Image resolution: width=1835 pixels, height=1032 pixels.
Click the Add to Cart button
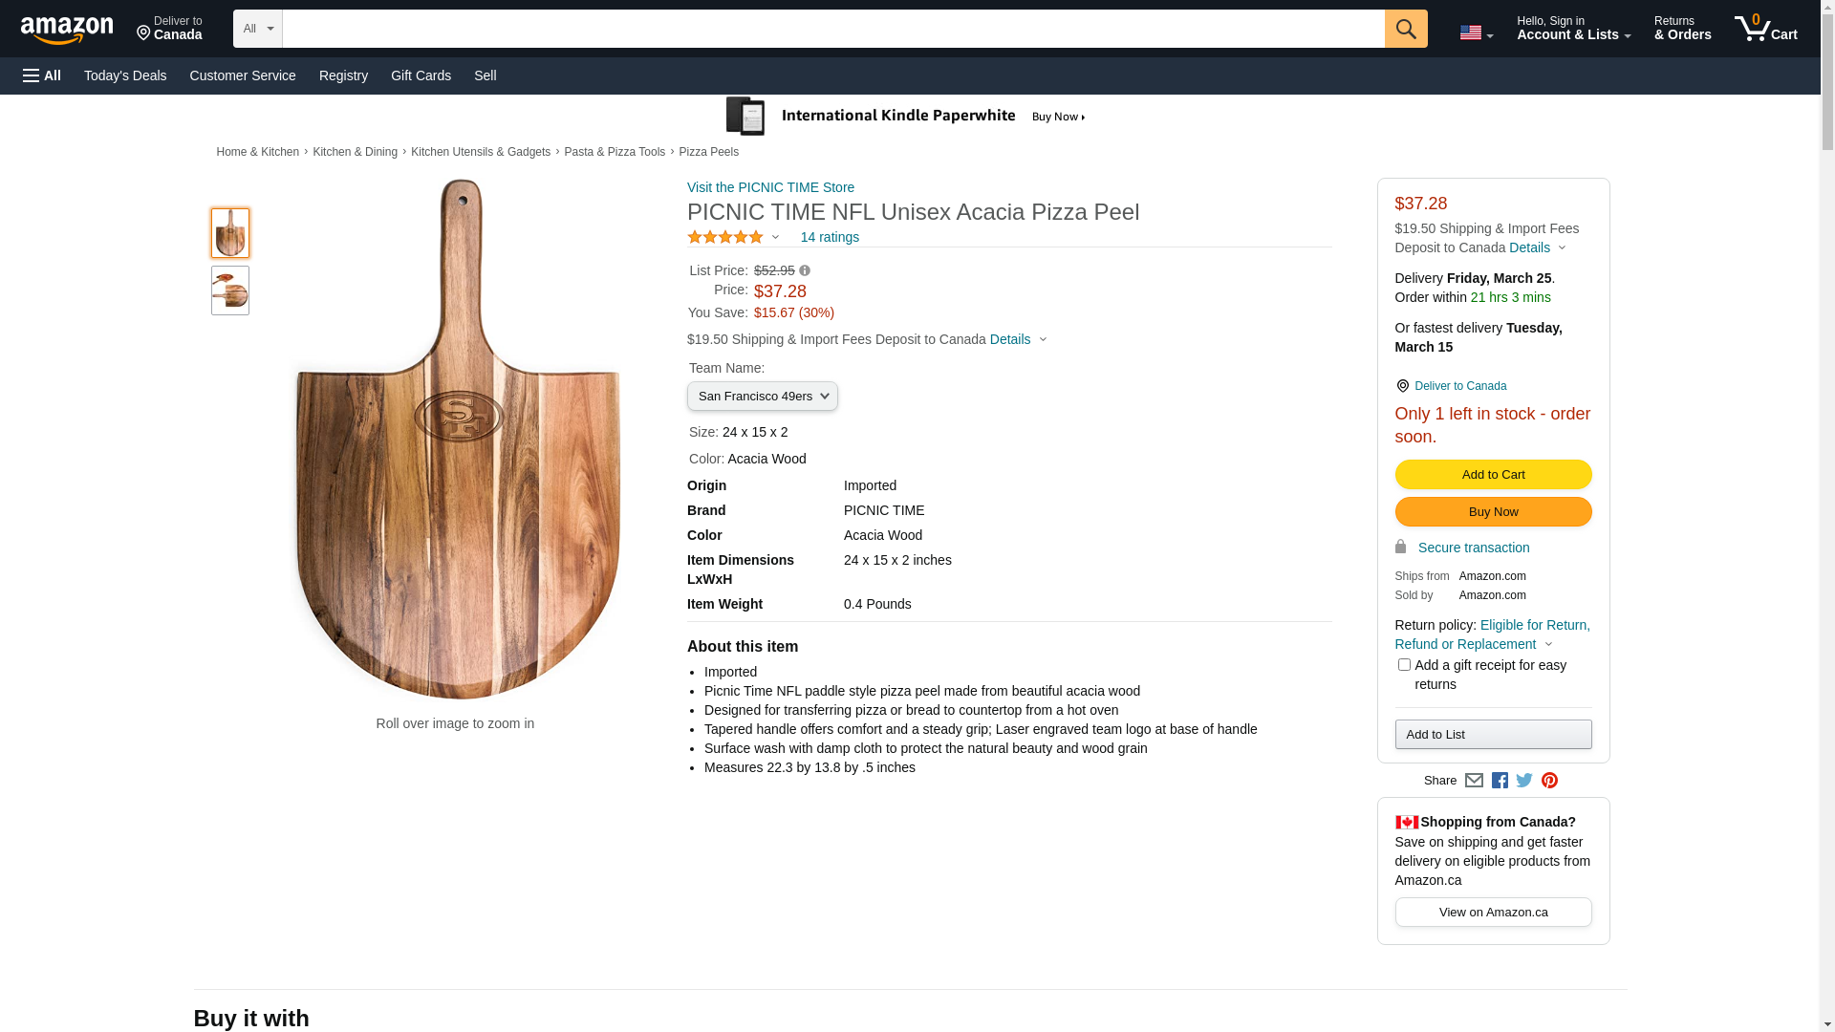[1493, 475]
